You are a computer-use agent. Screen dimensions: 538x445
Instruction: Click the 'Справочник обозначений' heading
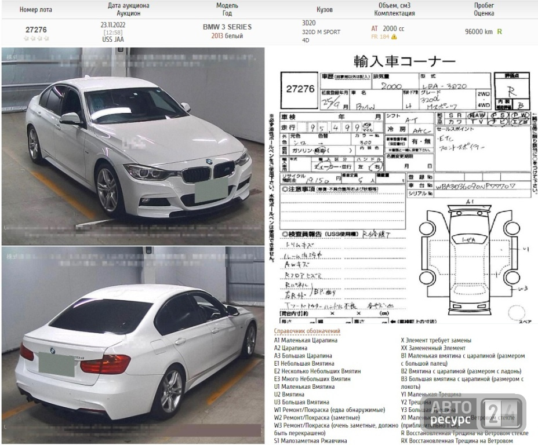[x=307, y=331]
